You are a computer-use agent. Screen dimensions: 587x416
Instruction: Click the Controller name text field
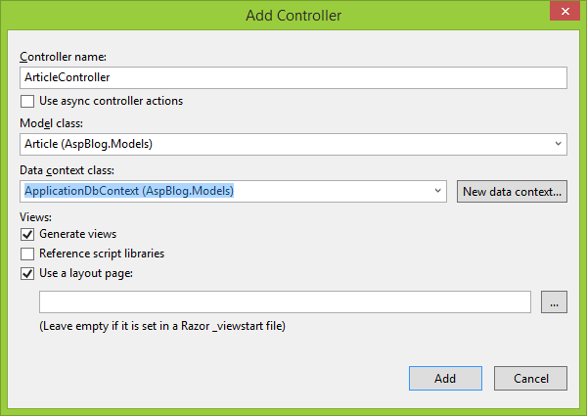[293, 77]
